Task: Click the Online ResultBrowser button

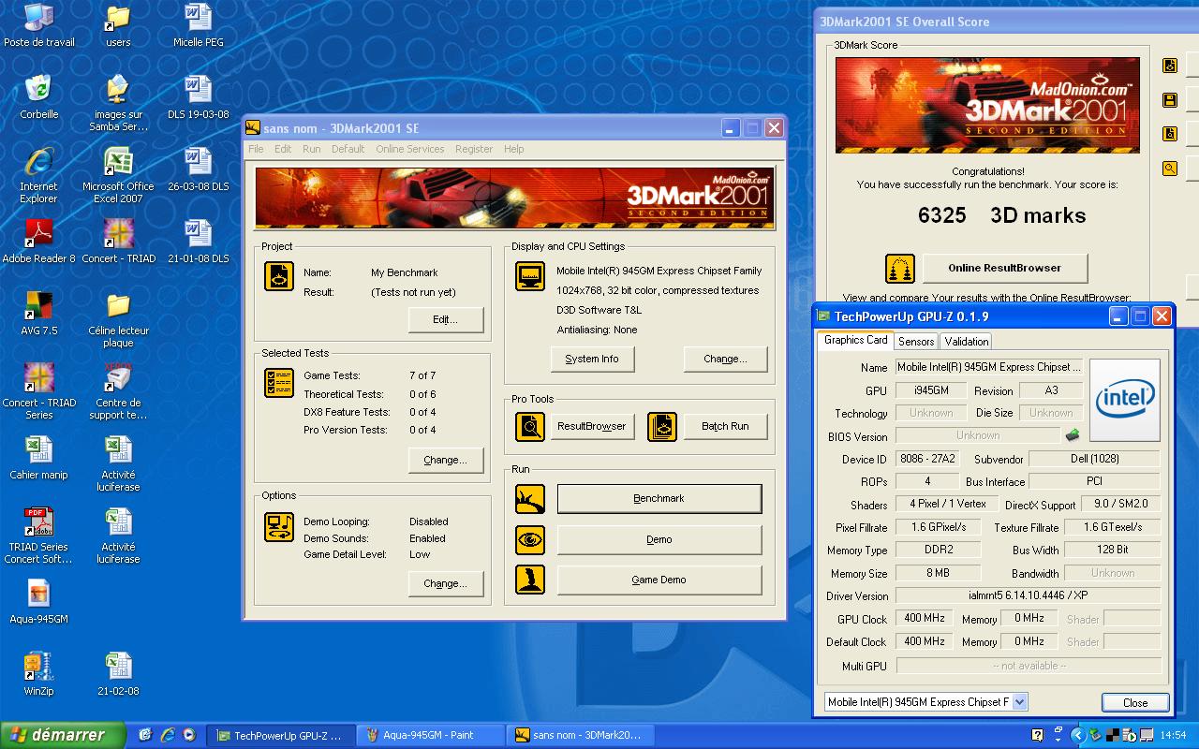Action: (1005, 268)
